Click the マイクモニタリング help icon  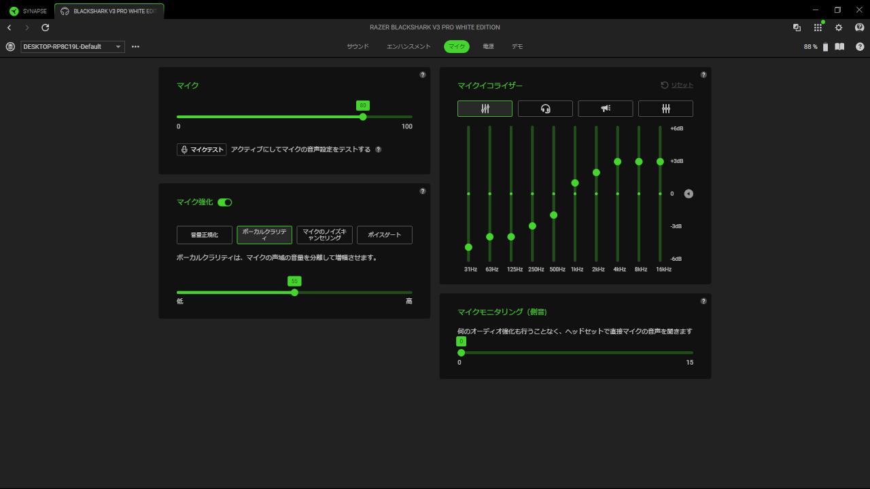point(703,301)
